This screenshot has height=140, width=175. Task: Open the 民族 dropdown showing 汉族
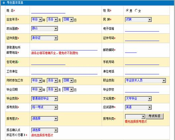(138, 20)
